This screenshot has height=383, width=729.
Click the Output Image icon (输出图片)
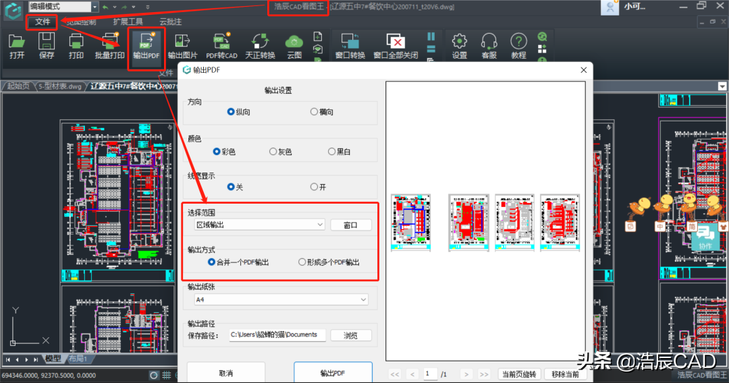(182, 46)
